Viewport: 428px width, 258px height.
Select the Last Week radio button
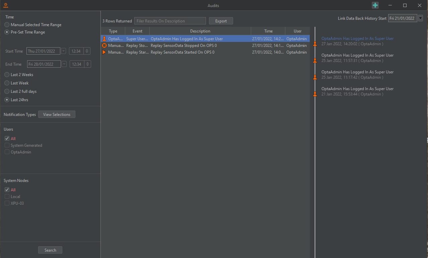tap(7, 83)
